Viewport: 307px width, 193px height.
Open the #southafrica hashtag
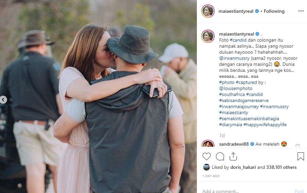(232, 94)
